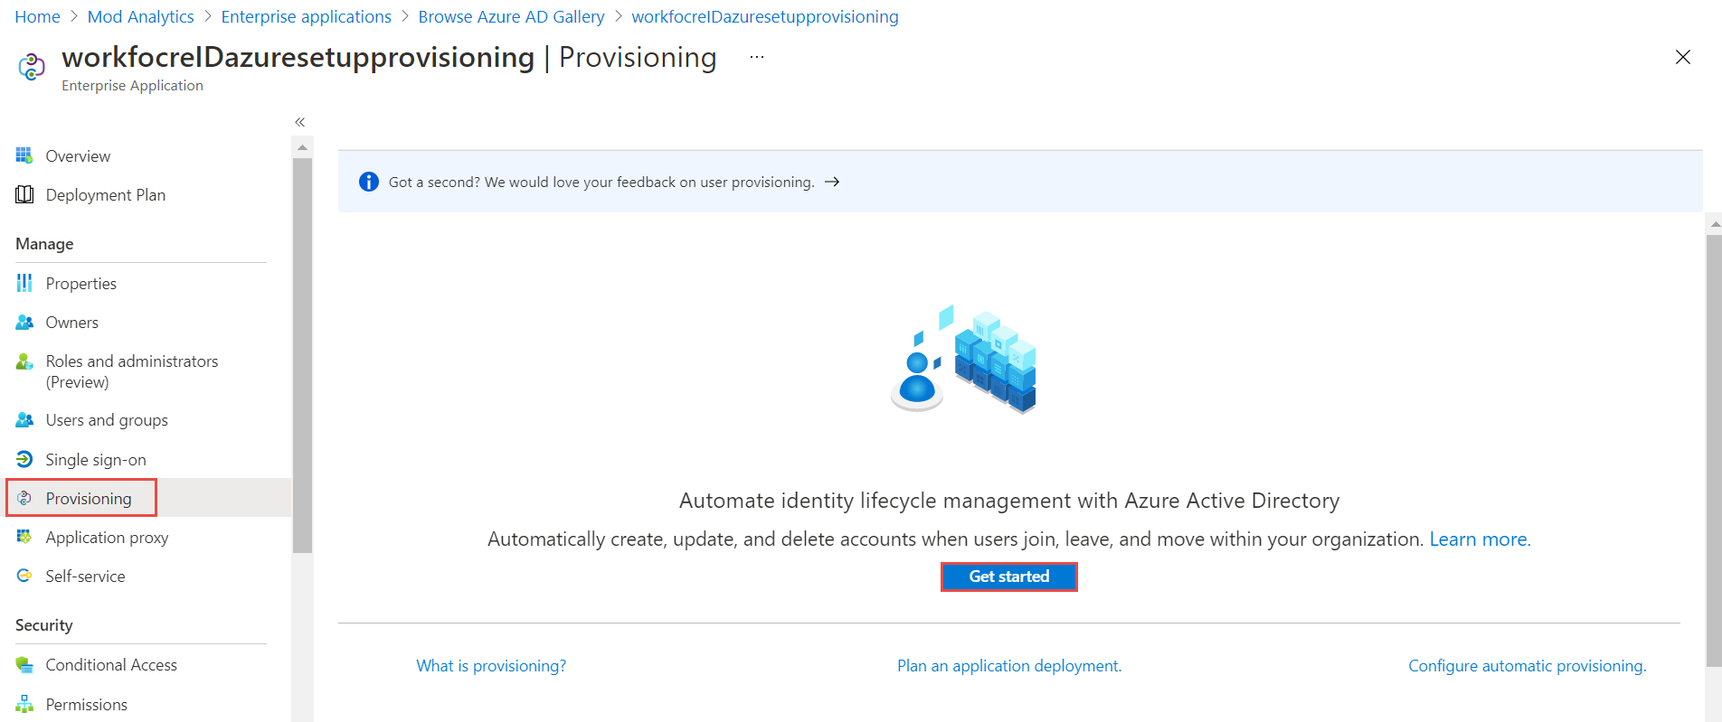The image size is (1722, 722).
Task: Click the Self-service icon
Action: (24, 576)
